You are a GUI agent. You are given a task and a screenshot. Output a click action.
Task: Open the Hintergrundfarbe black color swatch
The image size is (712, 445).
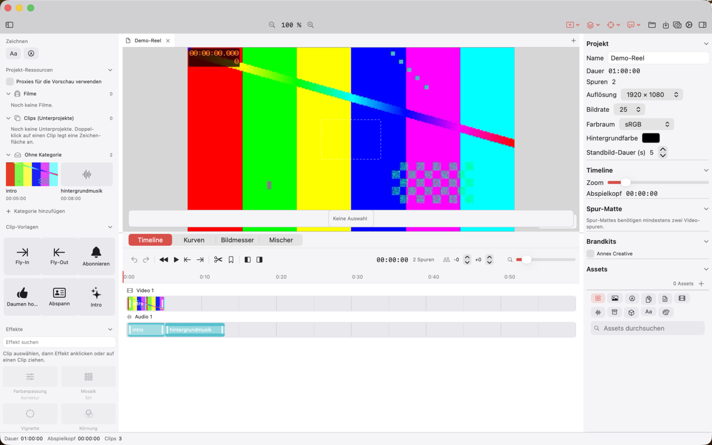(x=651, y=138)
